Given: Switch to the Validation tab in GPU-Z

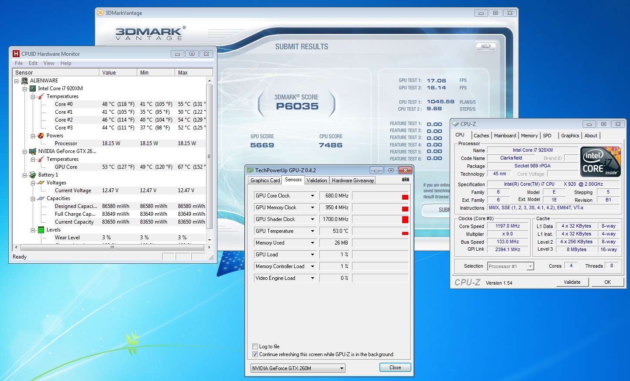Looking at the screenshot, I should [317, 180].
